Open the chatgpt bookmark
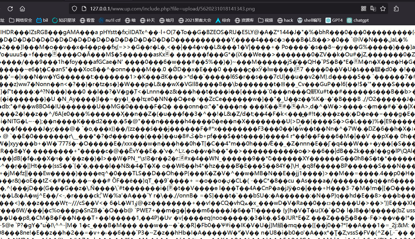The width and height of the screenshot is (415, 239). (358, 20)
